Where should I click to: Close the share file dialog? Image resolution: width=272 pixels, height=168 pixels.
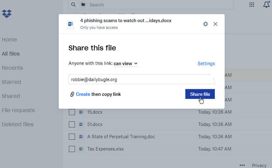pyautogui.click(x=215, y=24)
